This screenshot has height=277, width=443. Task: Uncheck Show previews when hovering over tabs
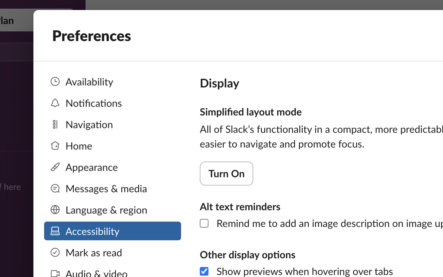coord(204,271)
